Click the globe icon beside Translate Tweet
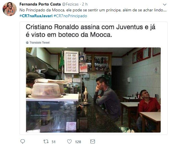The height and width of the screenshot is (144, 170). [27, 43]
